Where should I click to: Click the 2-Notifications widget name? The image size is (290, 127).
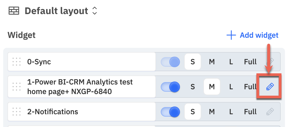point(53,112)
